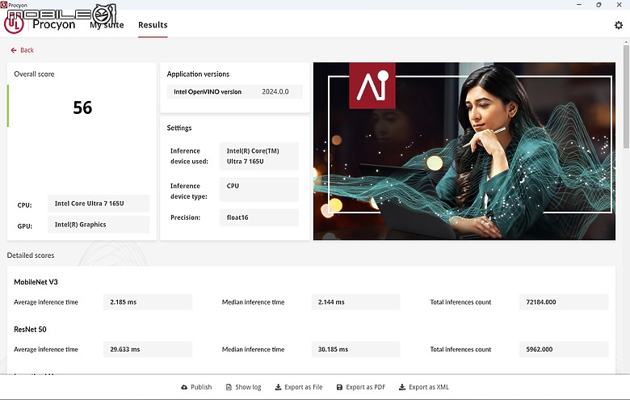Click the Export as PDF save icon
This screenshot has width=630, height=400.
point(339,387)
